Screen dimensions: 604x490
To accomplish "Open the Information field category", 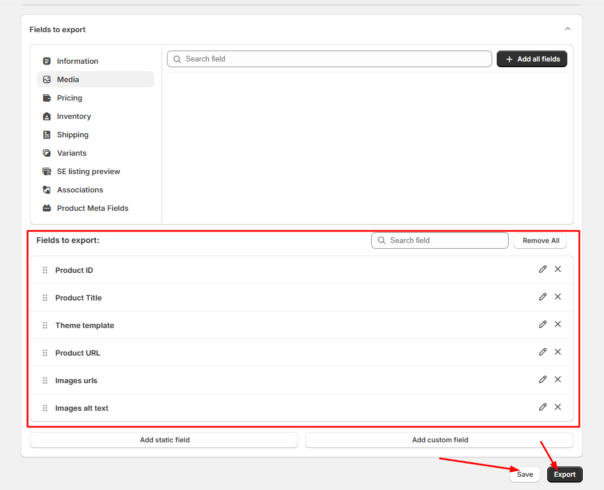I will pyautogui.click(x=96, y=61).
